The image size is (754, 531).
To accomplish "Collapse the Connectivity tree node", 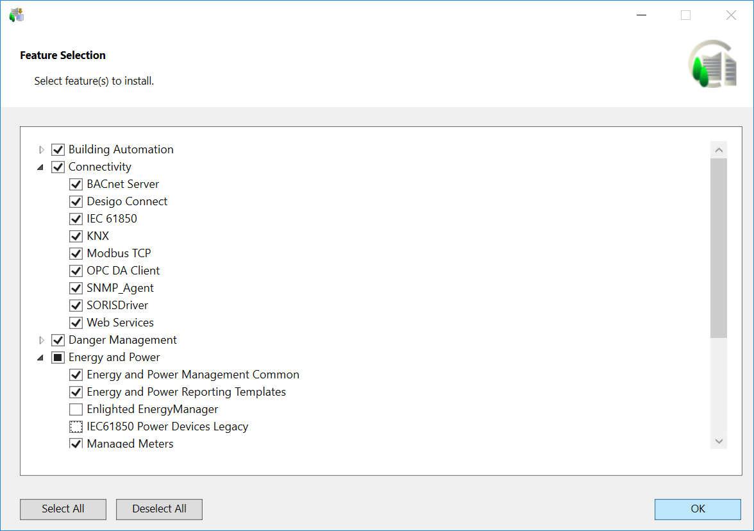I will [x=41, y=167].
